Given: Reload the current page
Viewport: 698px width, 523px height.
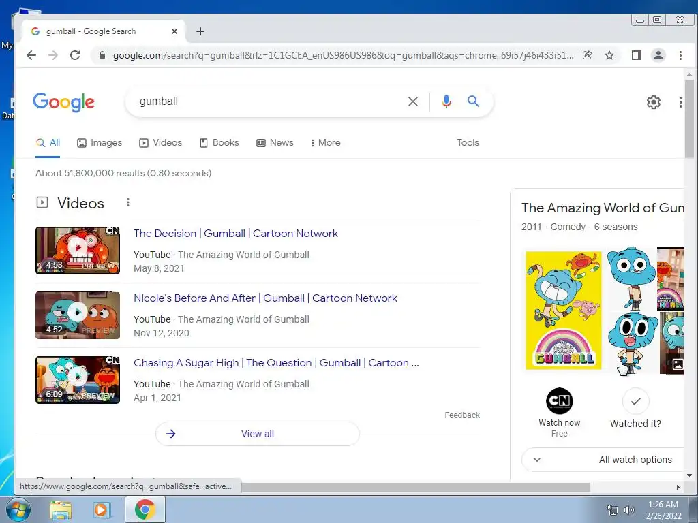Looking at the screenshot, I should tap(75, 55).
